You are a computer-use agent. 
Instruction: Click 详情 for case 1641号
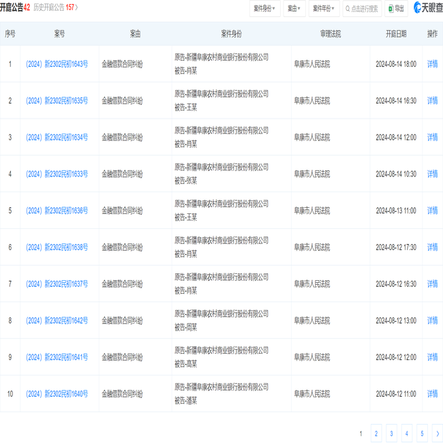(x=432, y=357)
